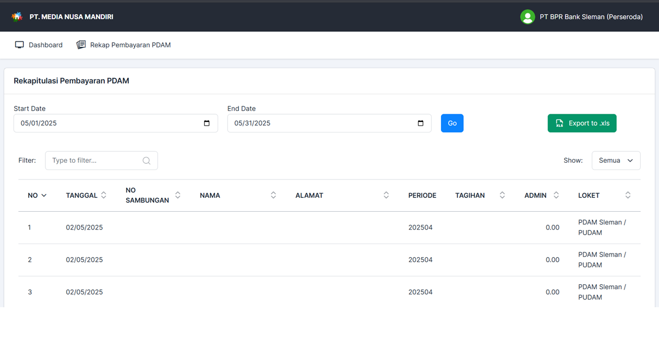Screen dimensions: 659x338
Task: Toggle descending sort on the NO column
Action: [43, 196]
